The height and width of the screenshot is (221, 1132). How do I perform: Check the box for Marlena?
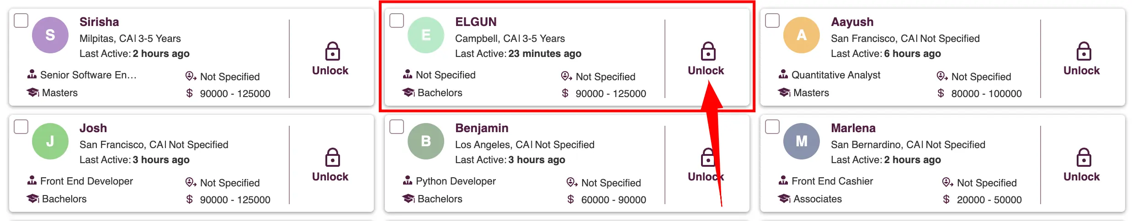click(772, 127)
